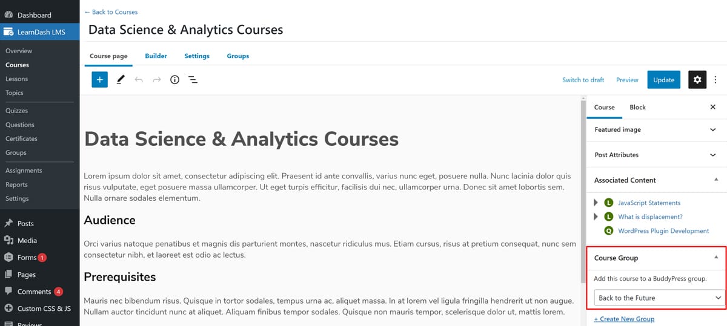The image size is (727, 326).
Task: Click the Create New Group link
Action: click(x=624, y=319)
